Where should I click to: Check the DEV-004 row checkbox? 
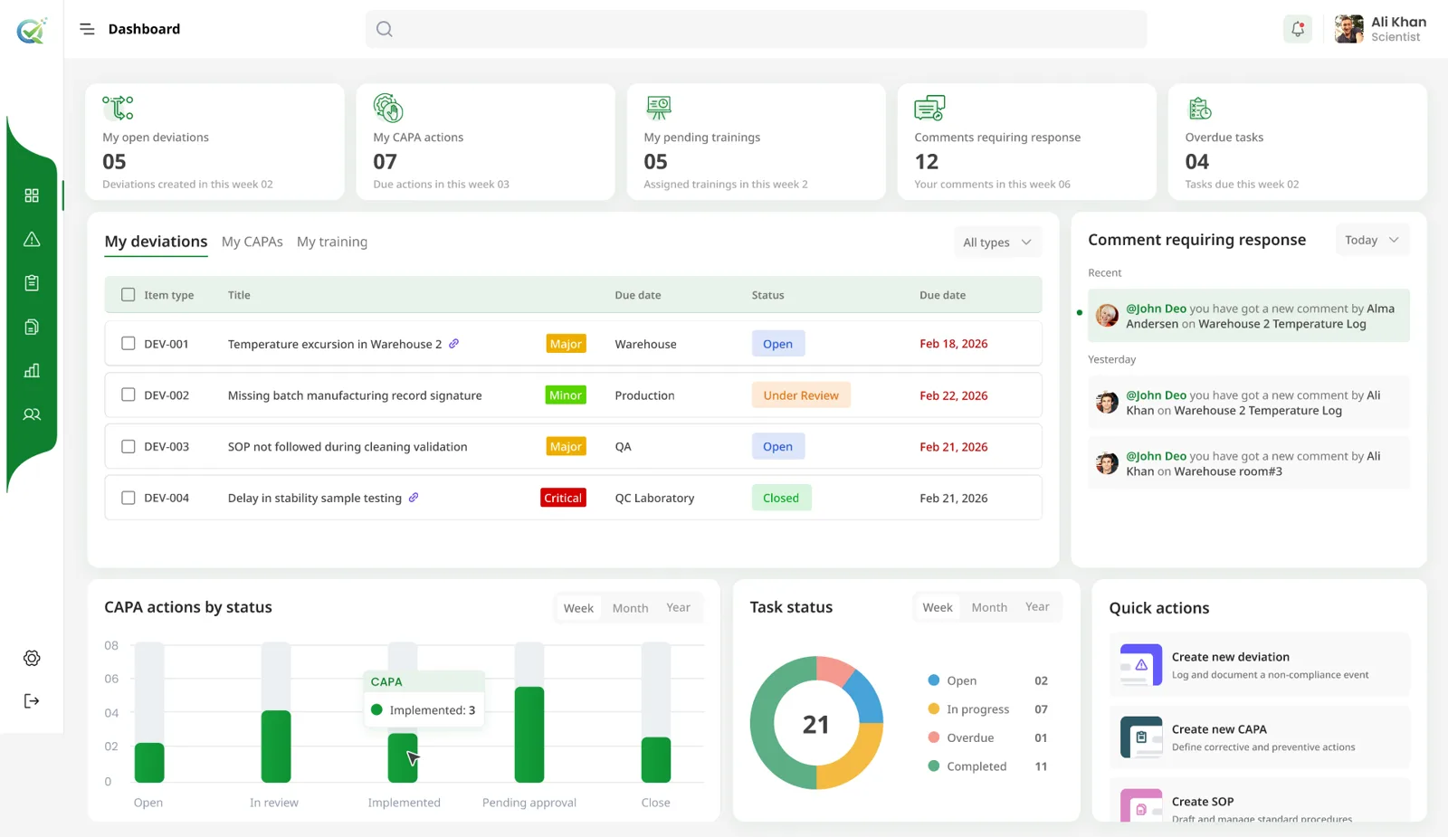pos(129,498)
